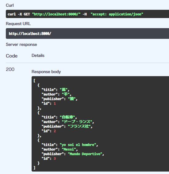Click the "author": "Messi" line

pyautogui.click(x=60, y=149)
